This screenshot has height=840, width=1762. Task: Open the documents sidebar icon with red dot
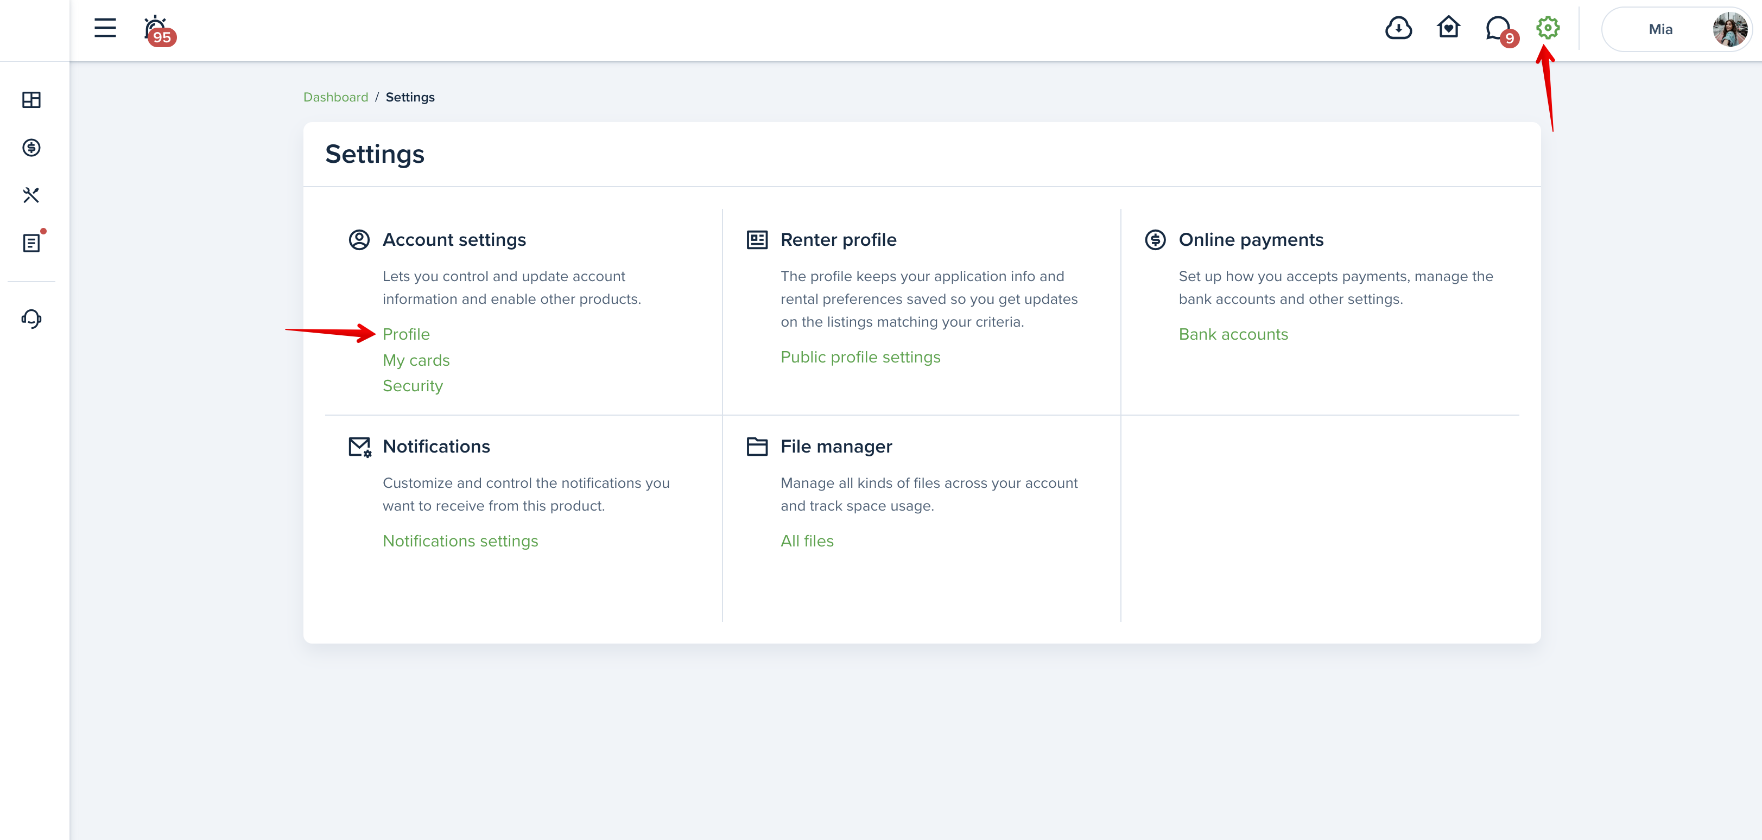(x=33, y=241)
